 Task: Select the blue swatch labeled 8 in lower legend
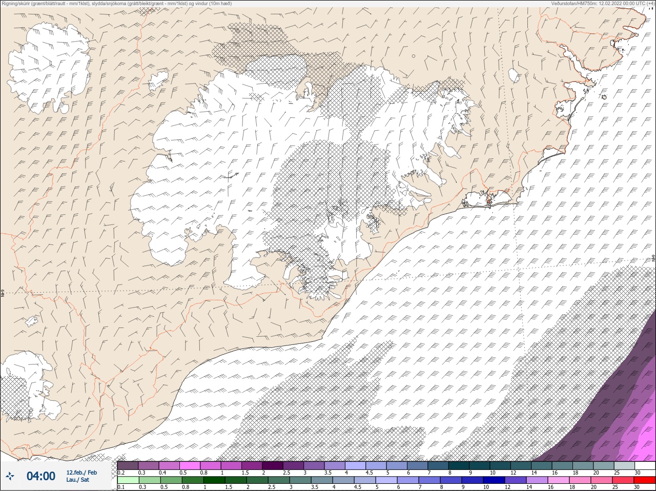coord(450,480)
